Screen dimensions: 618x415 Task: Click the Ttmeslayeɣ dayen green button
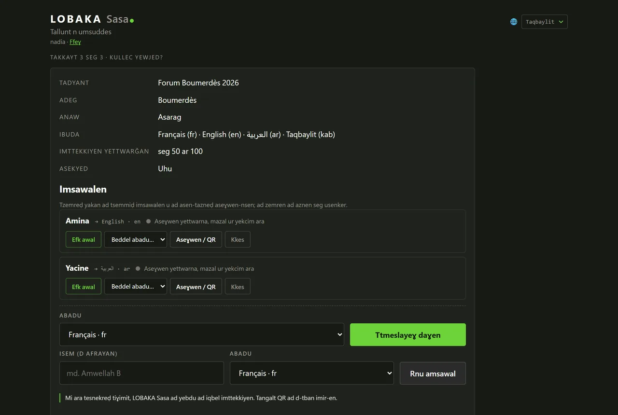coord(408,334)
